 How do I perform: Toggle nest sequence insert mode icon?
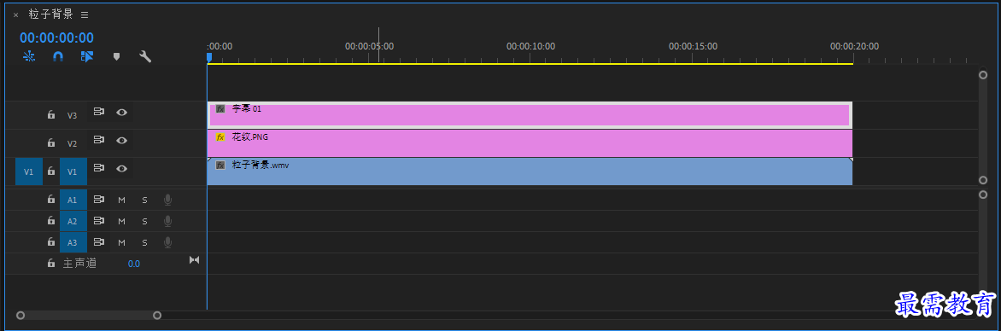29,57
